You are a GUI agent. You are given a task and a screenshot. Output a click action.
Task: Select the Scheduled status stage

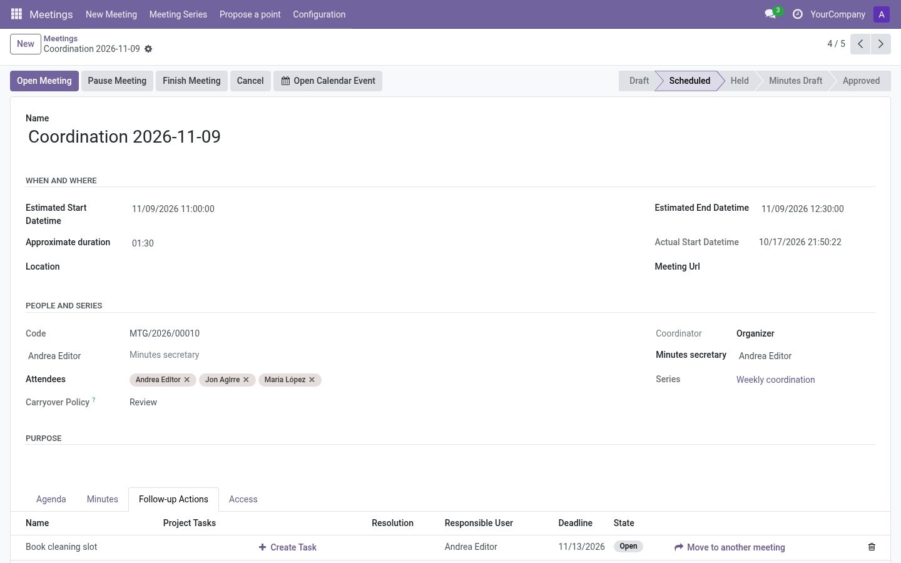click(690, 81)
